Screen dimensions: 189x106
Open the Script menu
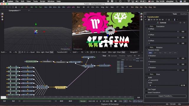(43, 1)
